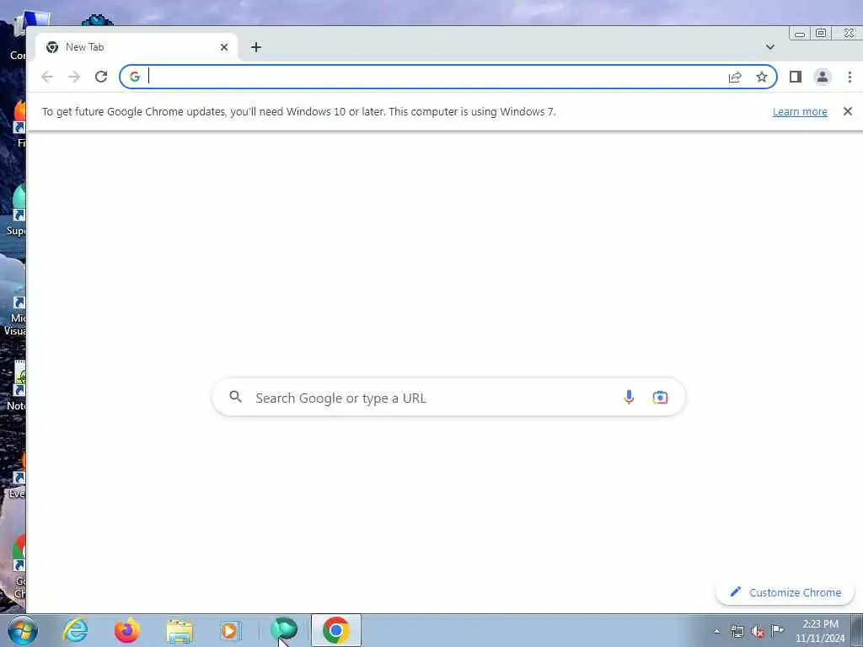
Task: Open the network status tray icon
Action: click(737, 631)
